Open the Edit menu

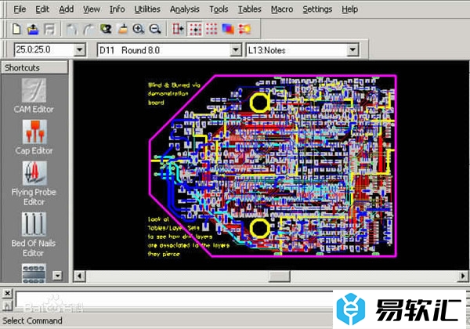[x=42, y=9]
